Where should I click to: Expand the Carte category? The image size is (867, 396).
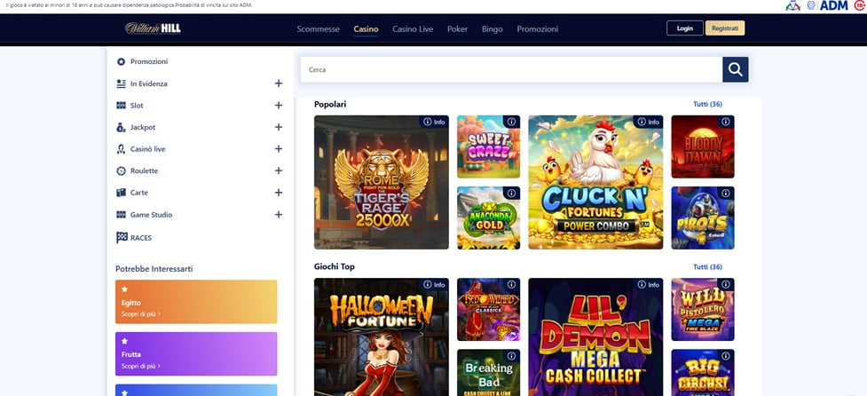click(x=279, y=193)
